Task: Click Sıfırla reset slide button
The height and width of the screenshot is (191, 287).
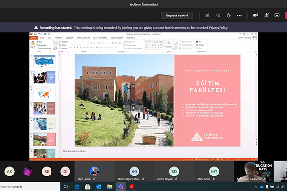Action: (63, 45)
